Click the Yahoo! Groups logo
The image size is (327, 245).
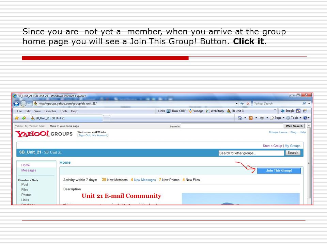44,134
